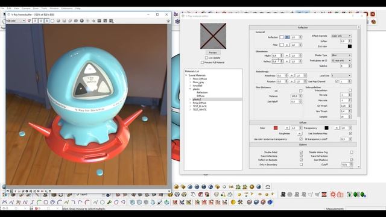Select Reflection layer under plastic
This screenshot has width=386, height=217.
pyautogui.click(x=202, y=92)
